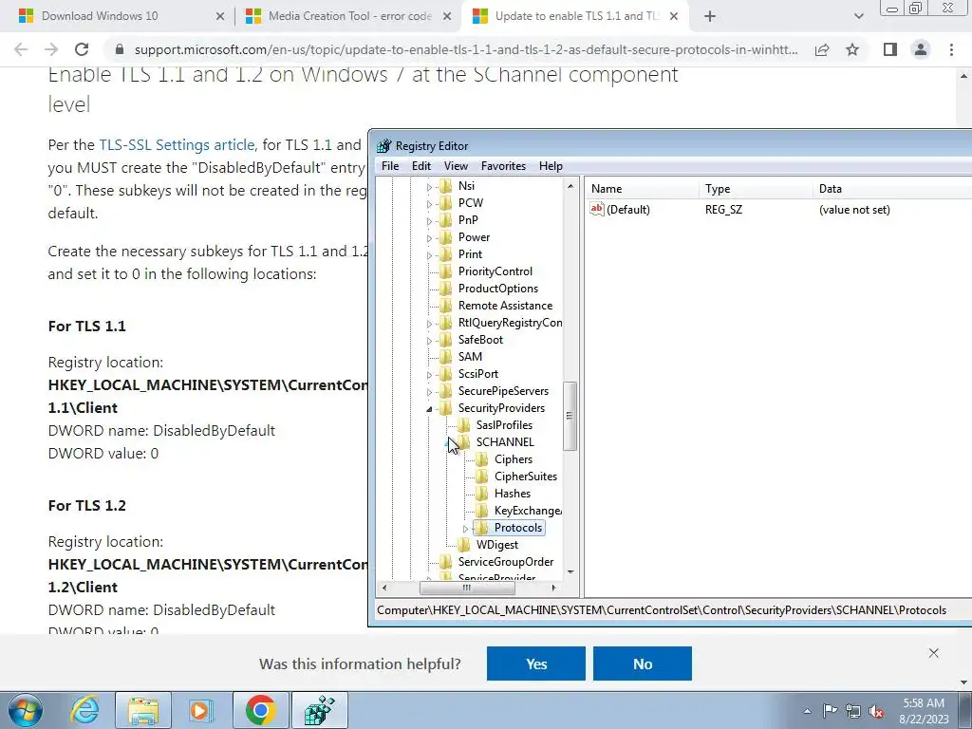This screenshot has width=972, height=729.
Task: Click the Action Center flag tray icon
Action: [830, 711]
